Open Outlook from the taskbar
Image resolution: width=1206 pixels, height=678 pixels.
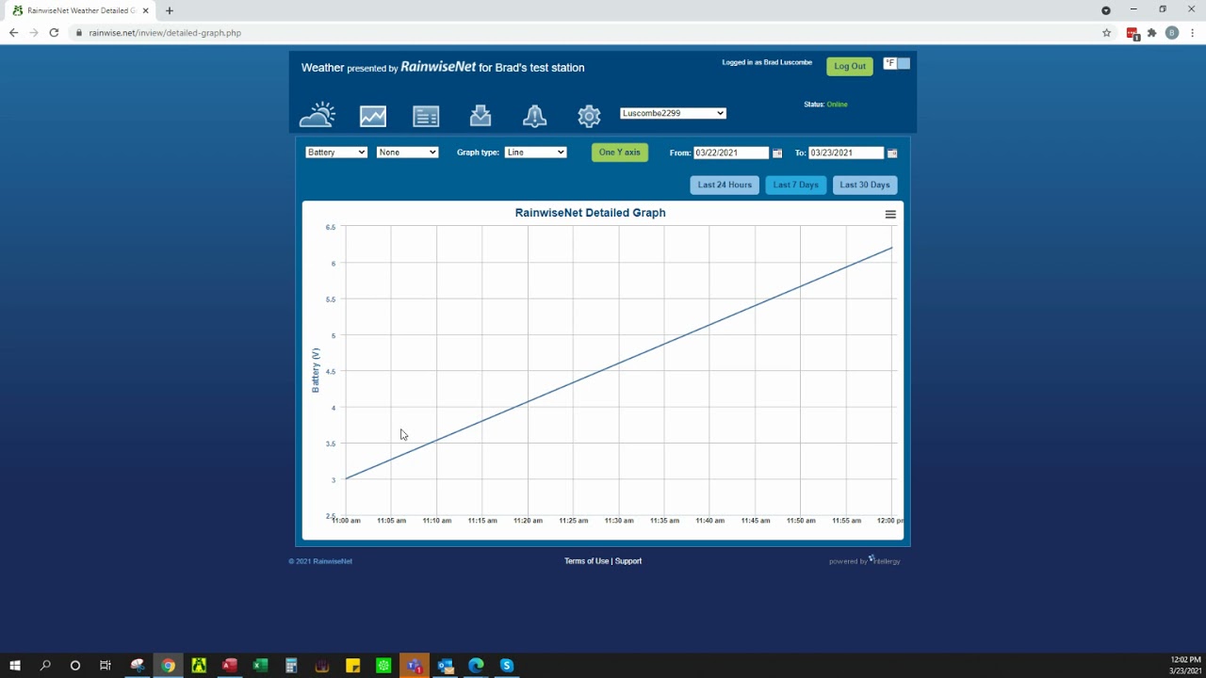[x=446, y=666]
